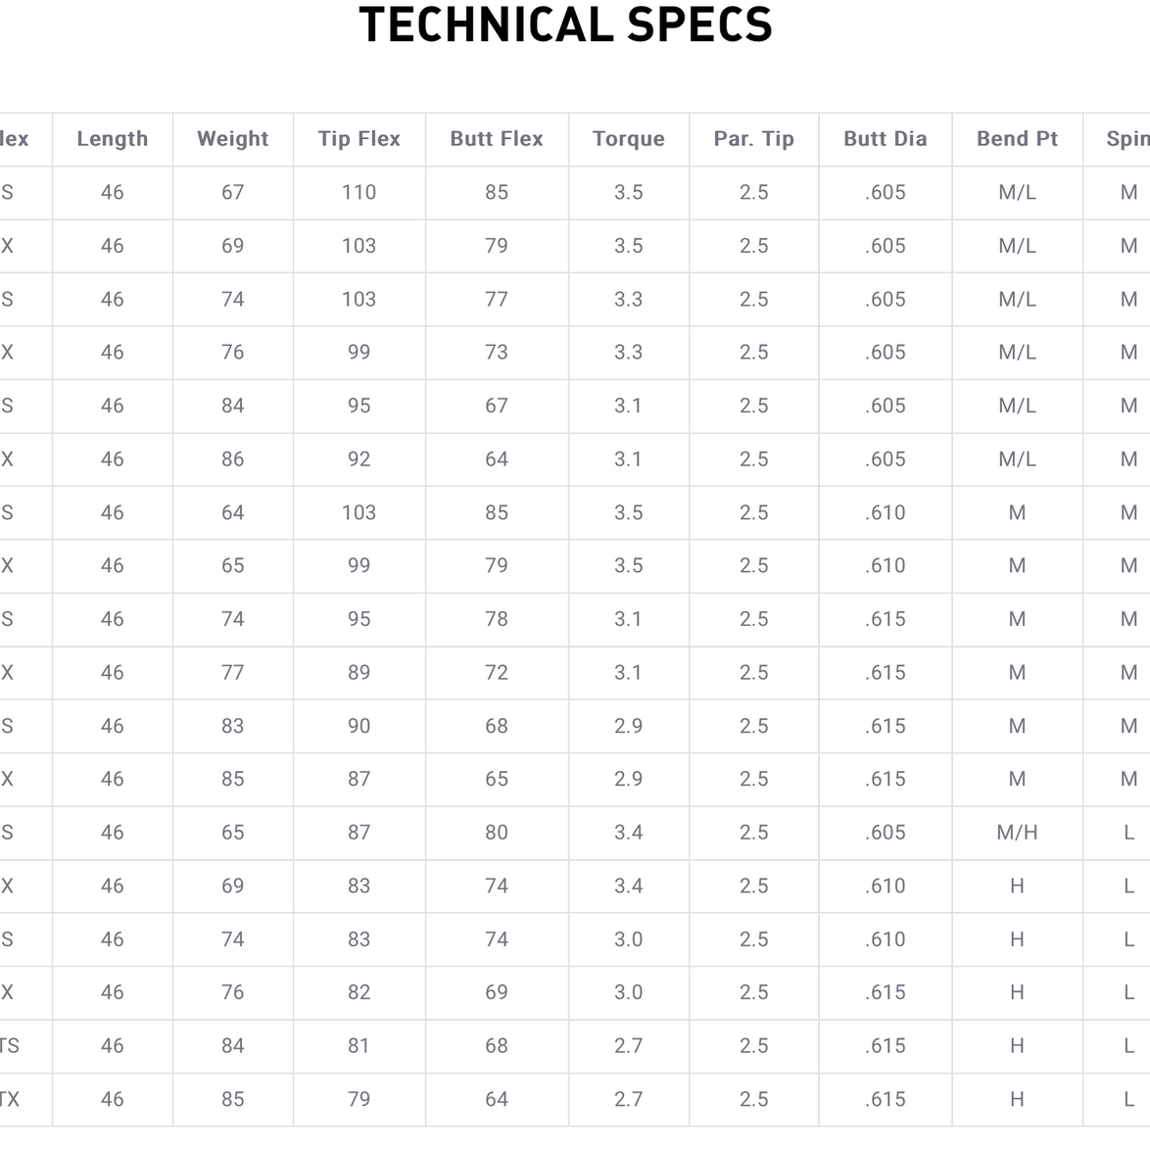The width and height of the screenshot is (1150, 1150).
Task: Select the Tip Flex cell 81
Action: (x=359, y=1046)
